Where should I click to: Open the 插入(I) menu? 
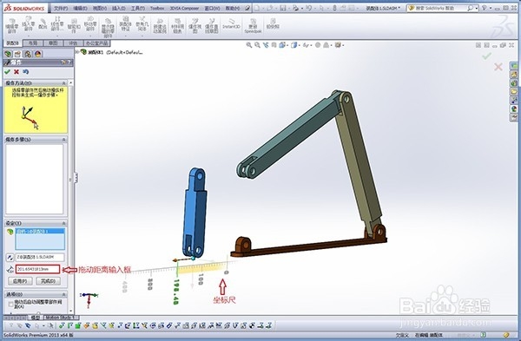tap(118, 8)
